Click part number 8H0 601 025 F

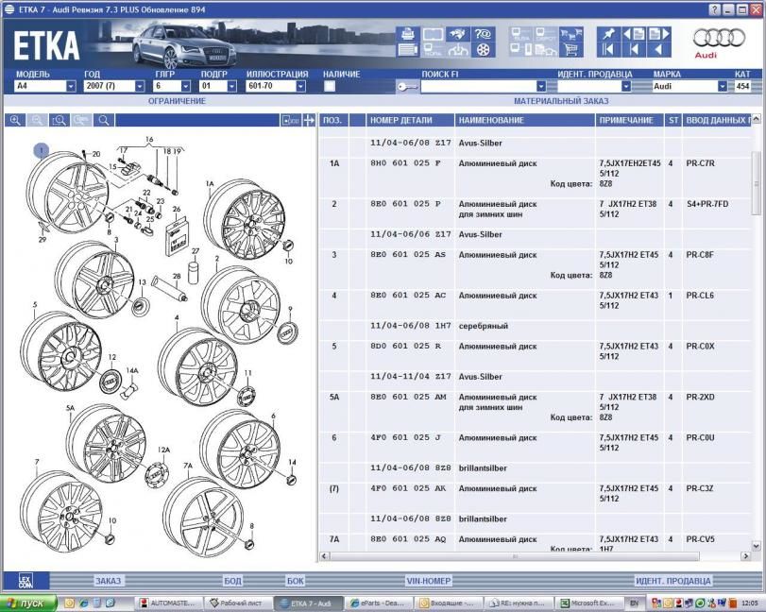point(405,163)
